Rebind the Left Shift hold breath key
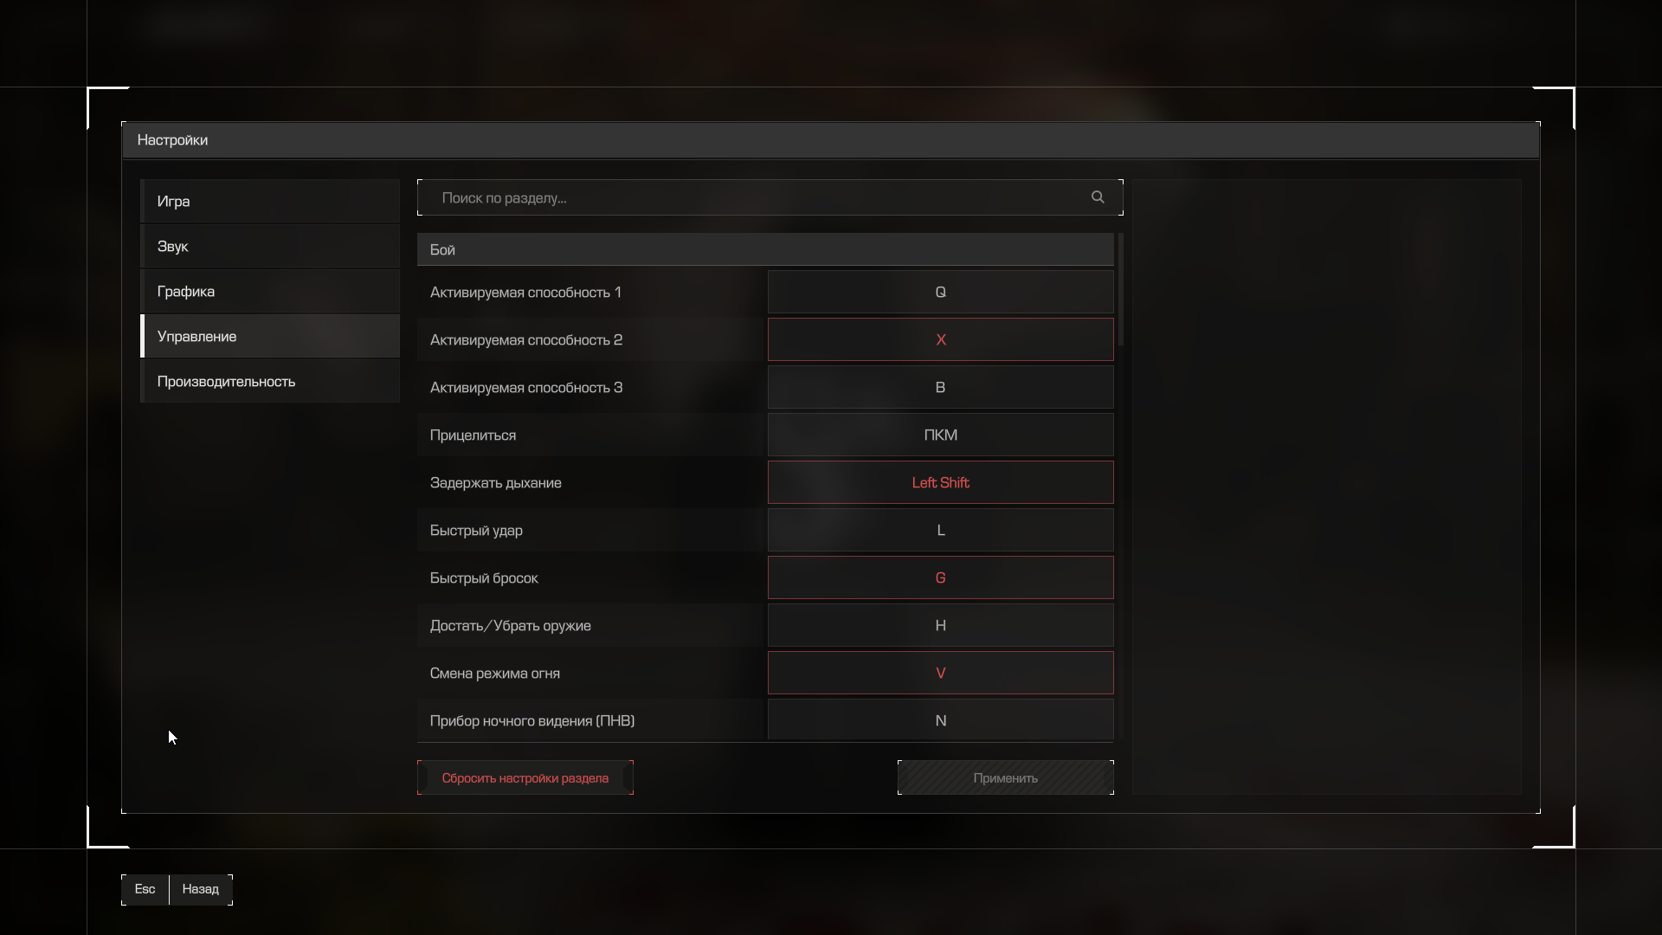1662x935 pixels. coord(940,482)
